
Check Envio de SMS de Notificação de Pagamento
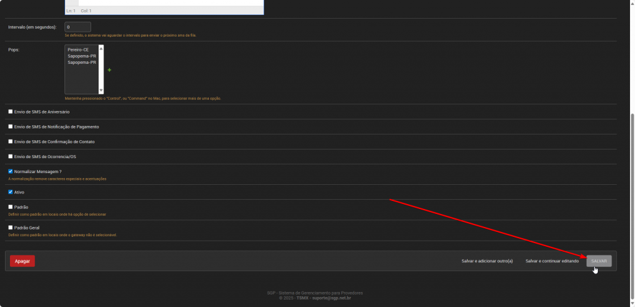pos(11,127)
